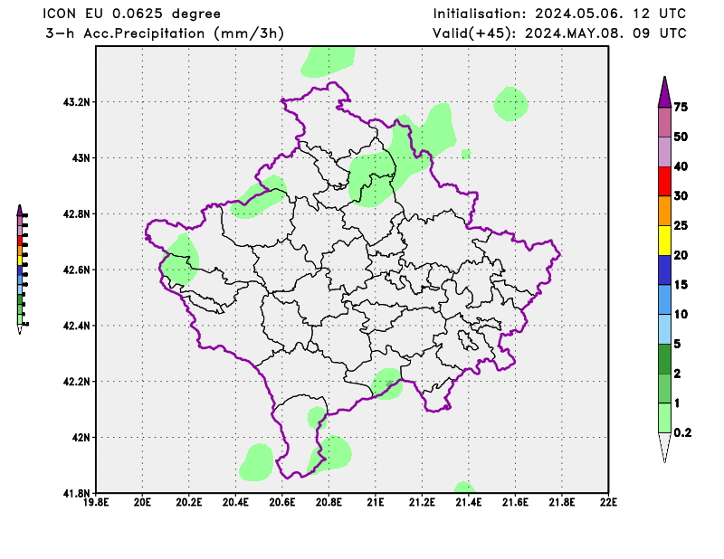
Task: Click the legend value 25
Action: point(681,225)
